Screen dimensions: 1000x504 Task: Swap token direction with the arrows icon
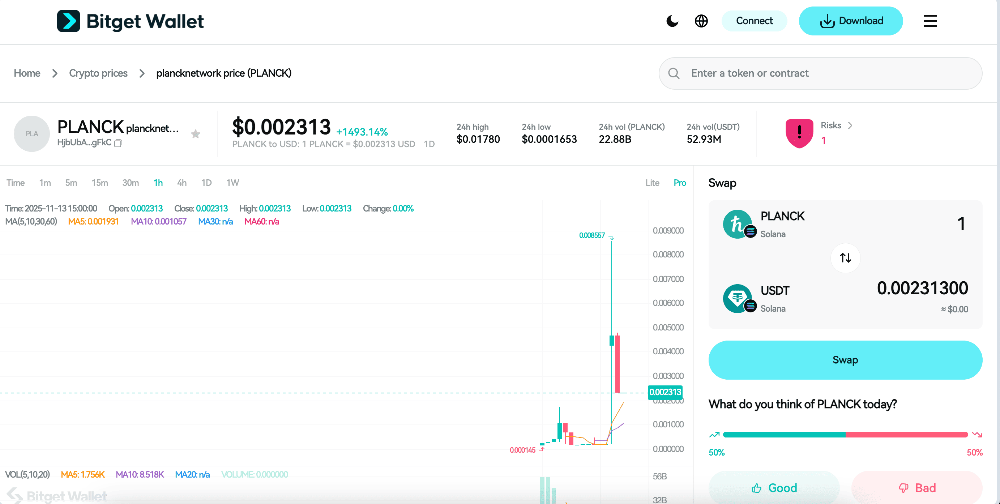(846, 258)
